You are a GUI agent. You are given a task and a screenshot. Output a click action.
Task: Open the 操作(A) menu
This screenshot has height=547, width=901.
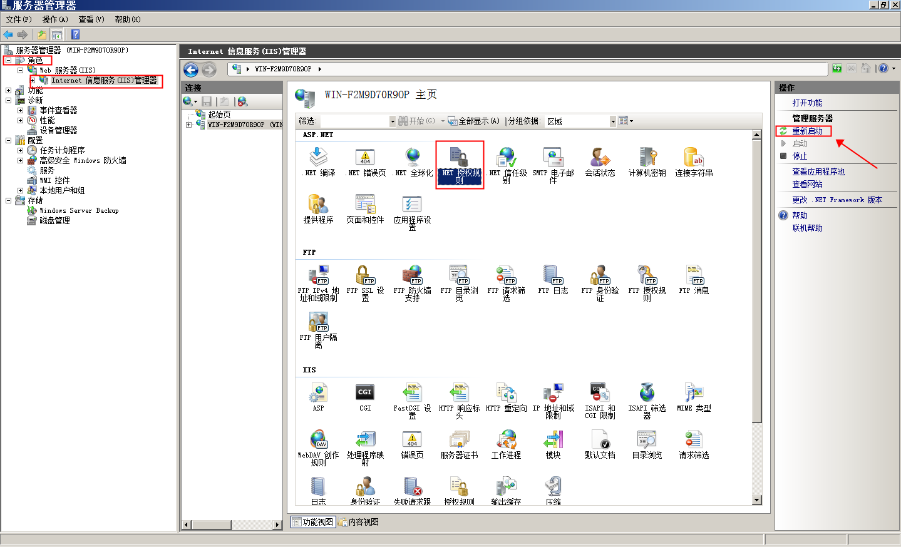tap(55, 19)
